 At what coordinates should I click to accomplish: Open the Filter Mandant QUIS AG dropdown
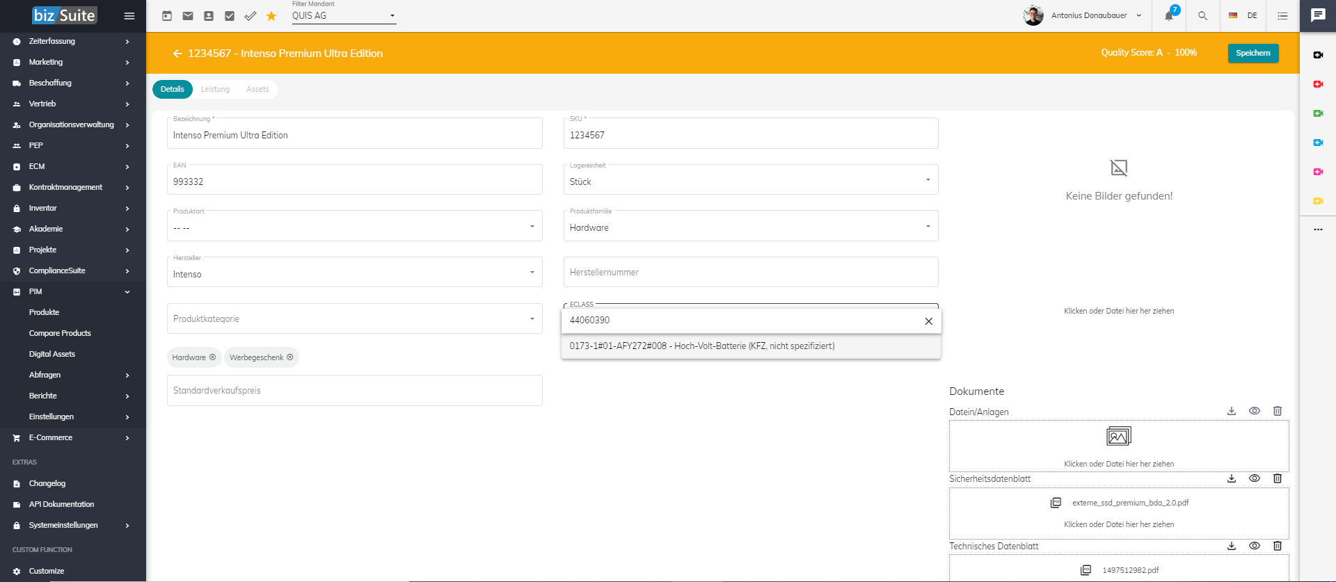coord(344,15)
